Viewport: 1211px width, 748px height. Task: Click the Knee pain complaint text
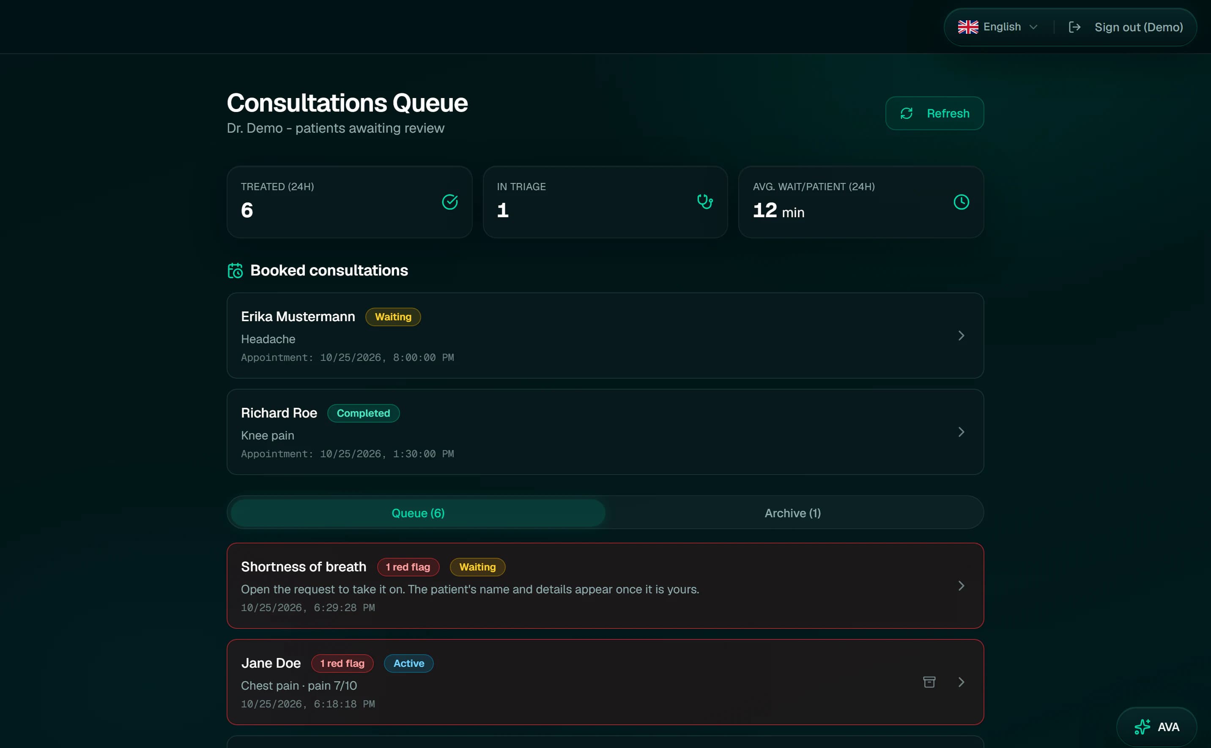(267, 435)
